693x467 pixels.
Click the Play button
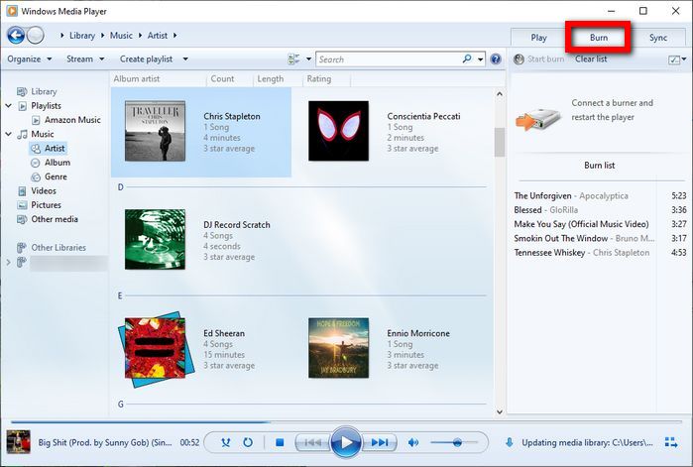point(346,442)
